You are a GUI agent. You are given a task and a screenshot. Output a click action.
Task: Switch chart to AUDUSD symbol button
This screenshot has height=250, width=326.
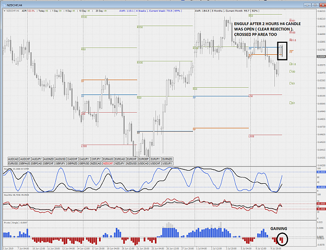pyautogui.click(x=61, y=159)
